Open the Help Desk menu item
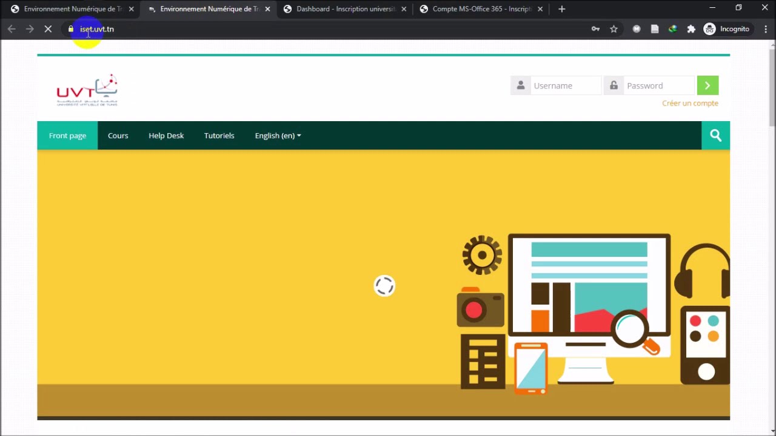The width and height of the screenshot is (776, 436). (166, 136)
